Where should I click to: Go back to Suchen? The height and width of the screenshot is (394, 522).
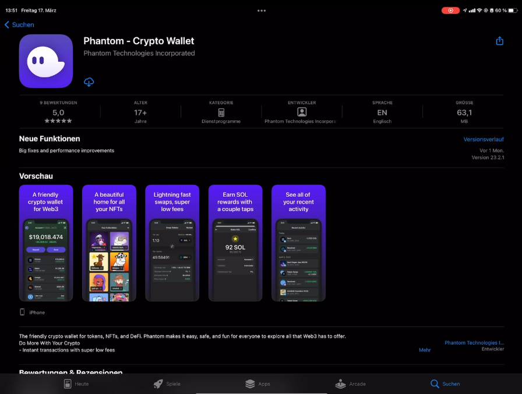[x=19, y=24]
